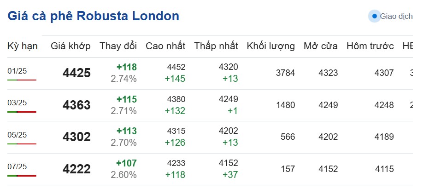Viewport: 441px width, 189px height.
Task: Click the Khối lượng column header
Action: [270, 46]
